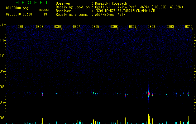Click the Observer label

[63, 3]
